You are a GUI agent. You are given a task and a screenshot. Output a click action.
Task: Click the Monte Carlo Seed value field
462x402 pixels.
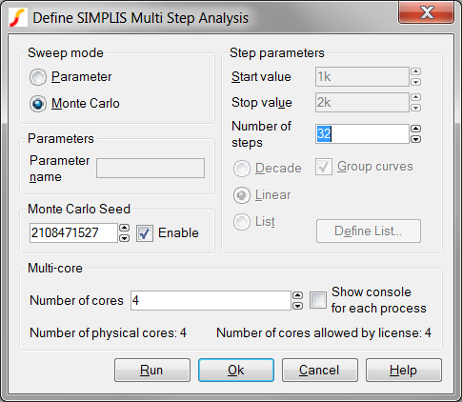tap(73, 232)
